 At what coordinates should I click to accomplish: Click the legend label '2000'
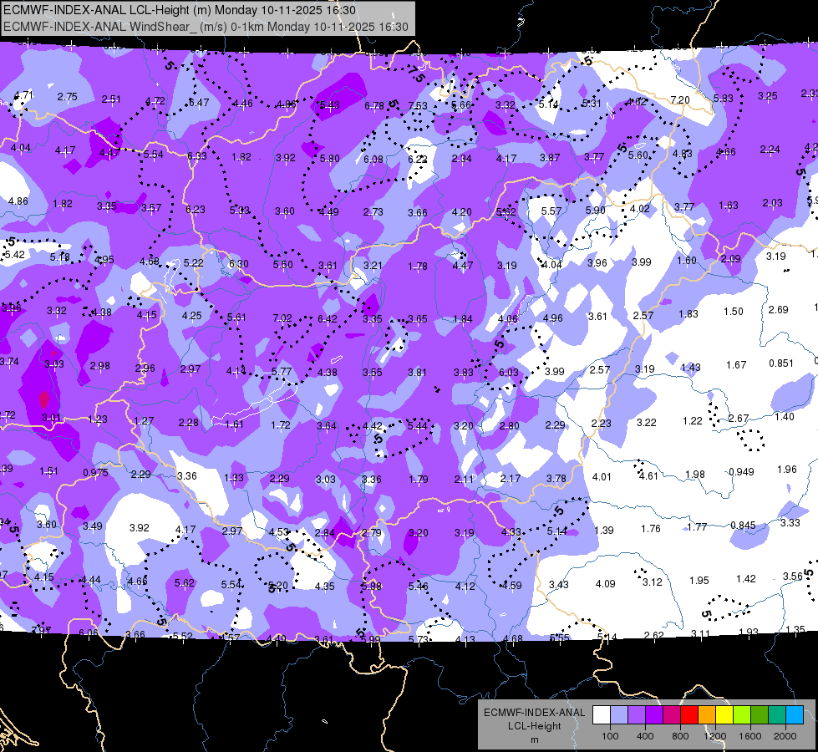click(785, 736)
